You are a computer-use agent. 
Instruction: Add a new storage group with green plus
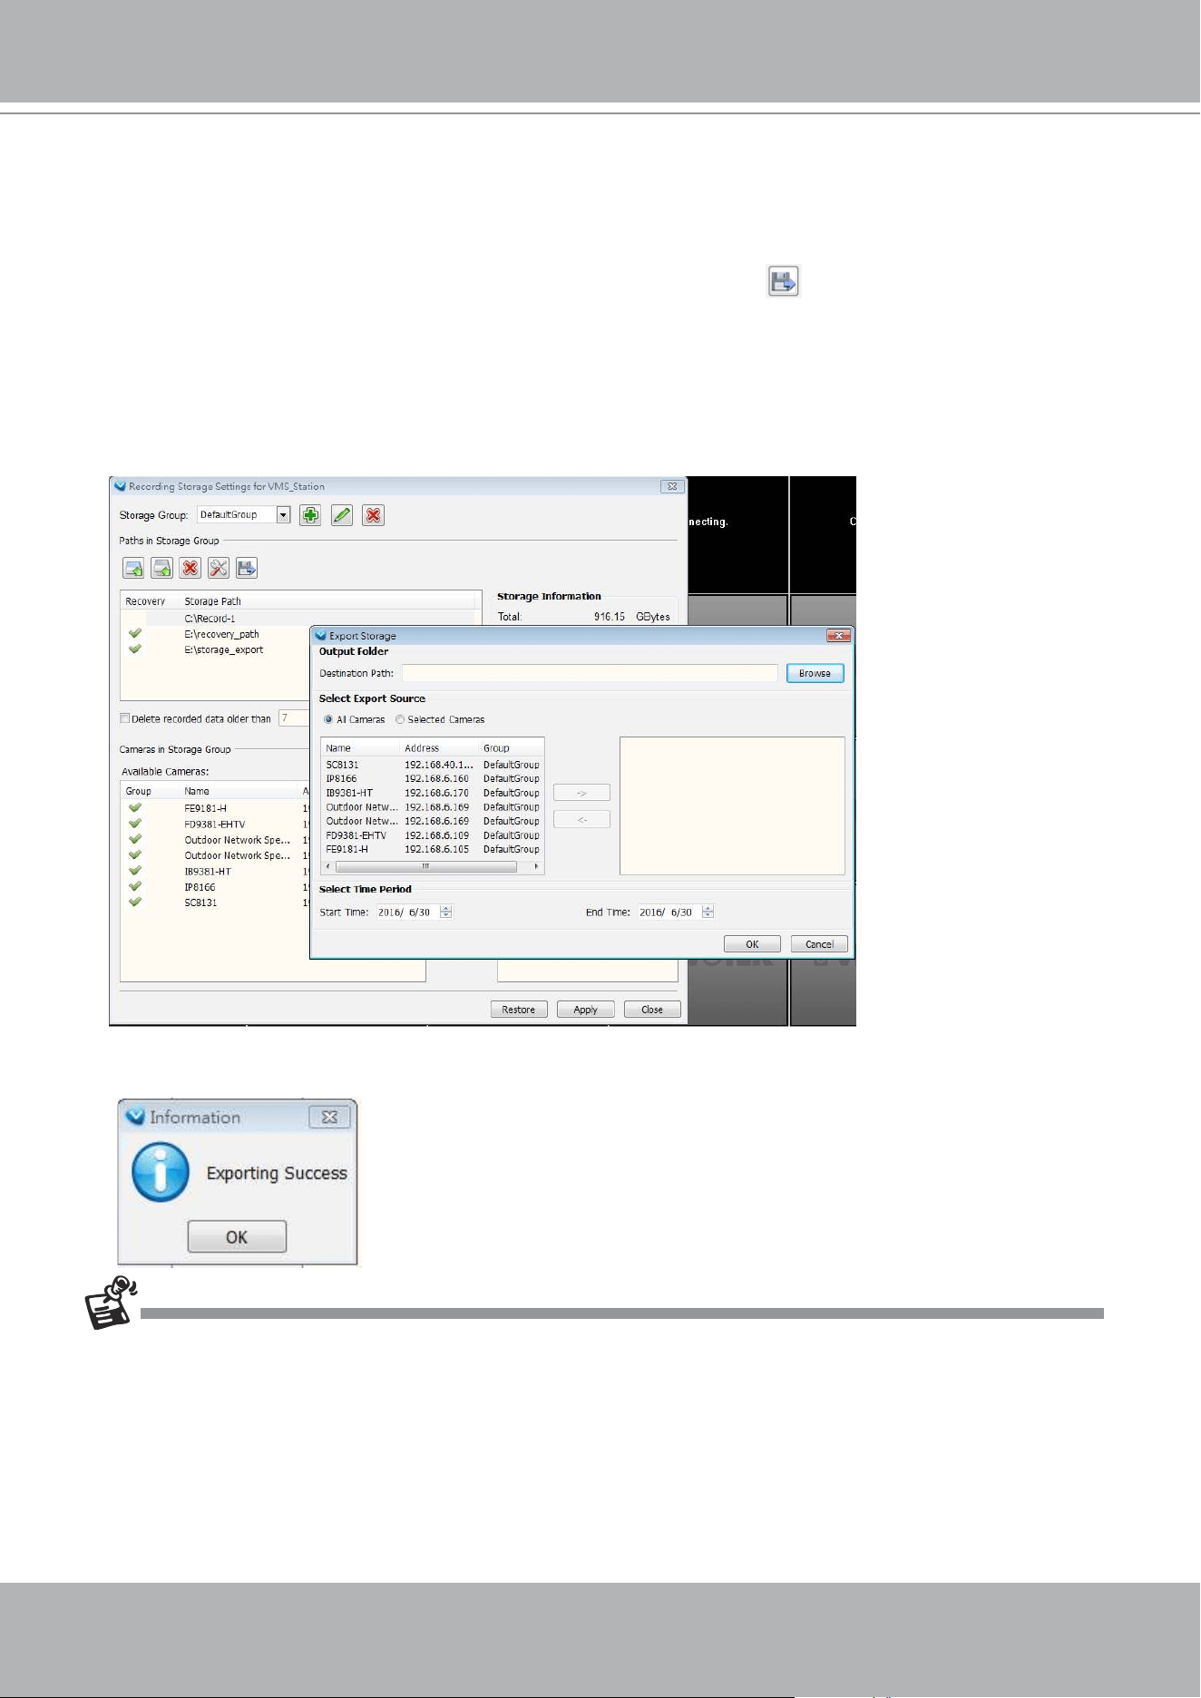tap(310, 515)
